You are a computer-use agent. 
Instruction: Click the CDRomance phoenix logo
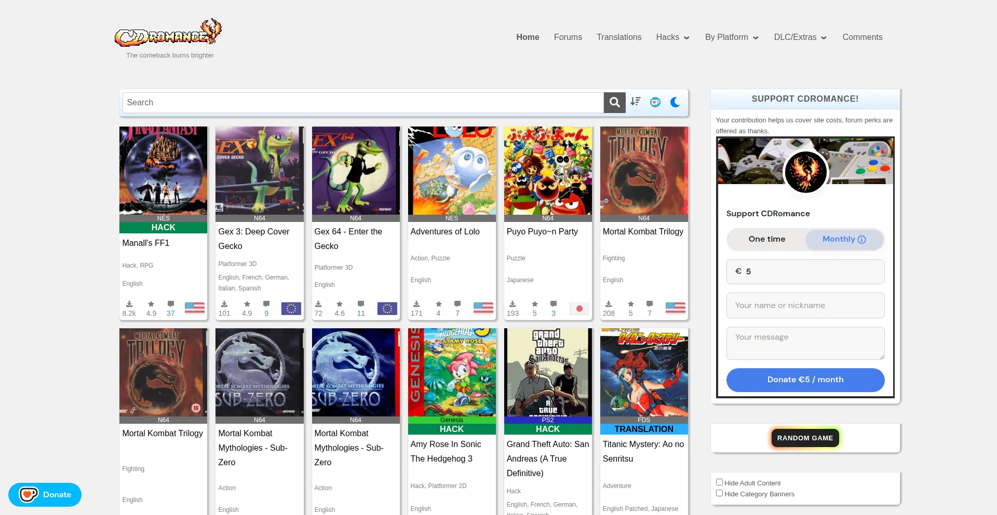(x=169, y=34)
